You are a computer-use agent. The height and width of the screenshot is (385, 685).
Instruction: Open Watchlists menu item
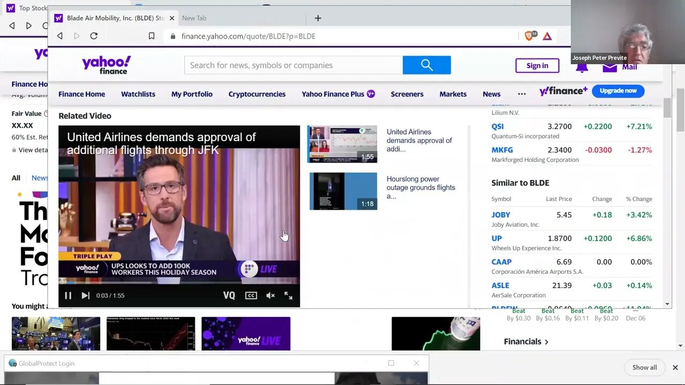[138, 94]
